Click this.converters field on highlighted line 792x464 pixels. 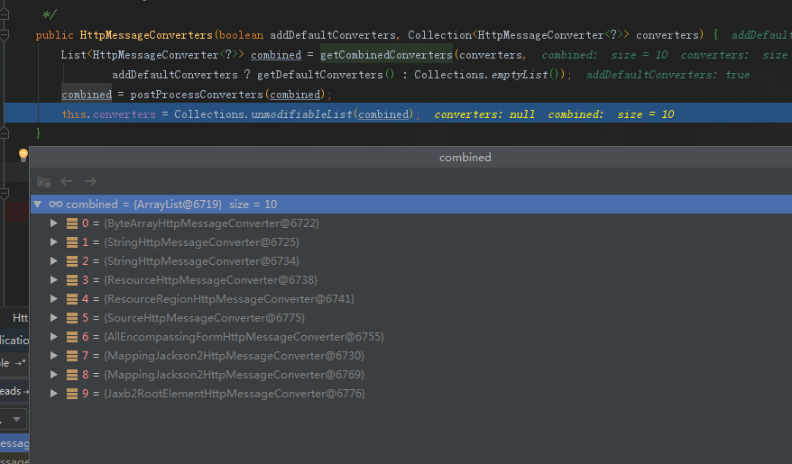(108, 114)
